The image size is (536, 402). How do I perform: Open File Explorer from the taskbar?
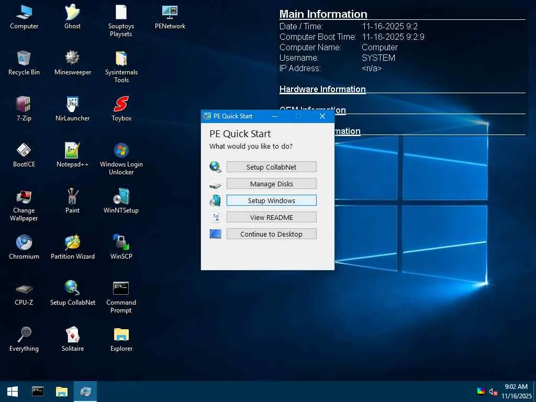coord(62,392)
